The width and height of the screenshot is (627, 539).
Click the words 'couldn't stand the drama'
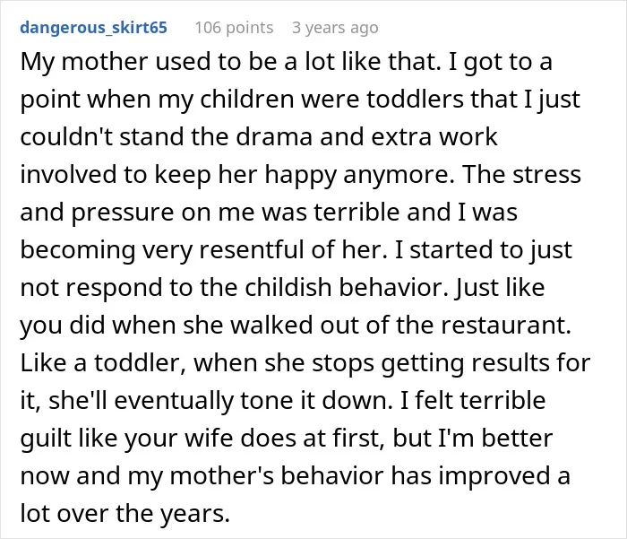[166, 137]
